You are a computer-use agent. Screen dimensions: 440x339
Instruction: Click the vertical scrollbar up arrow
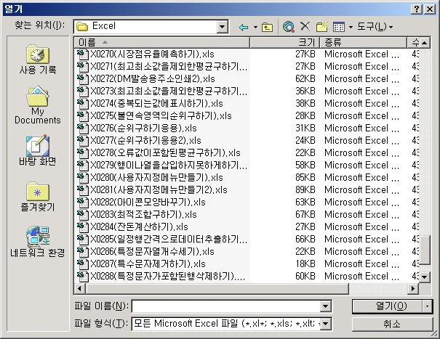(x=425, y=43)
